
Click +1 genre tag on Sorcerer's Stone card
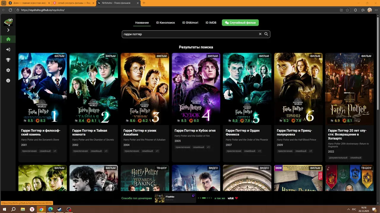[x=55, y=151]
